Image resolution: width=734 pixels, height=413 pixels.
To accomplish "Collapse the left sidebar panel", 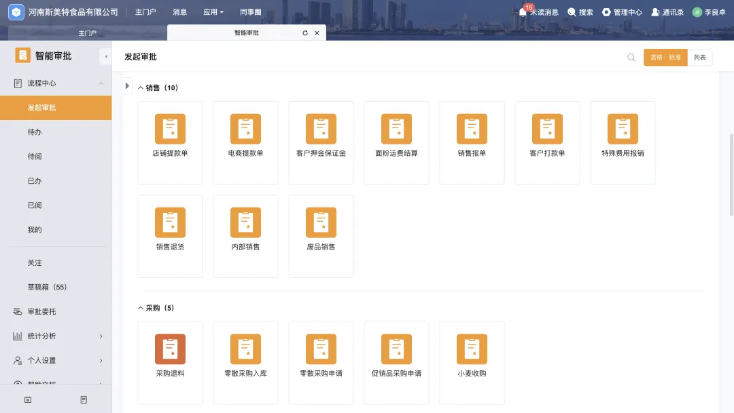I will coord(105,56).
